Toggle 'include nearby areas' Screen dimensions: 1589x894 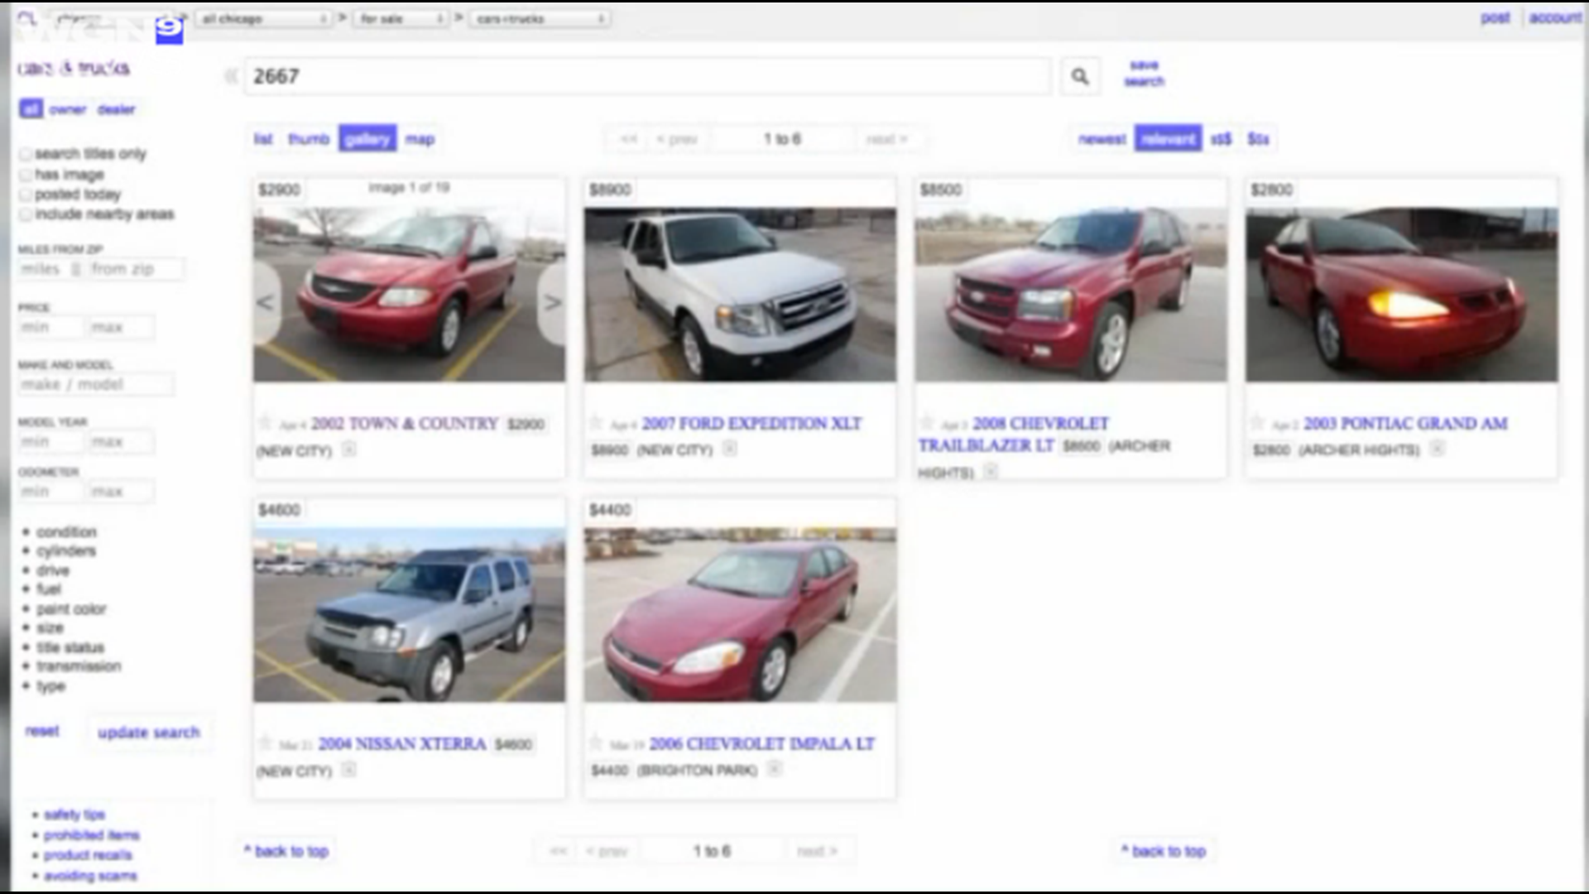point(26,214)
